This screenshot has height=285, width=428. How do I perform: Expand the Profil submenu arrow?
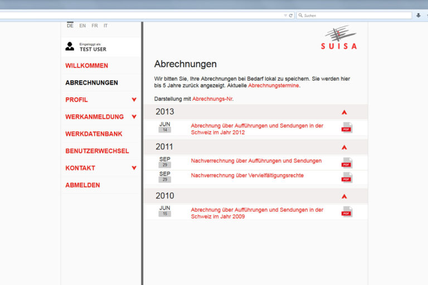pyautogui.click(x=134, y=100)
